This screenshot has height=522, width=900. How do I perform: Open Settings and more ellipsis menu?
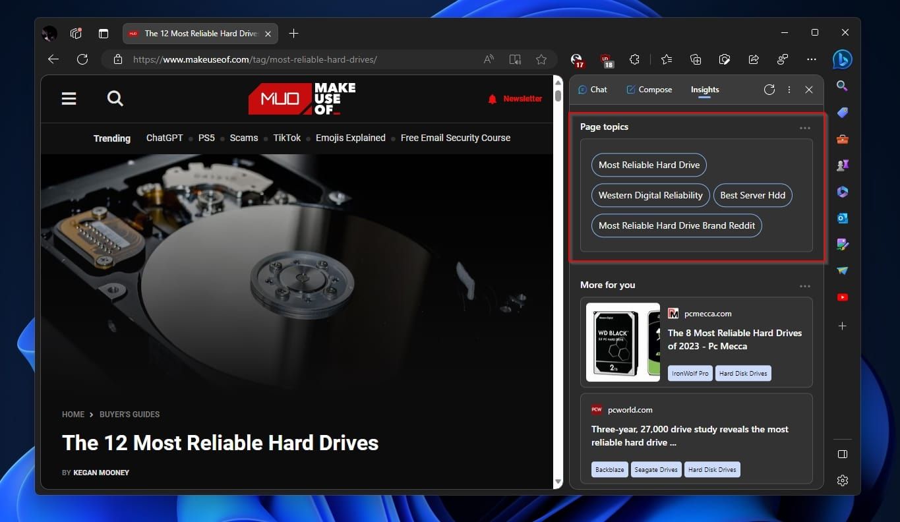812,59
